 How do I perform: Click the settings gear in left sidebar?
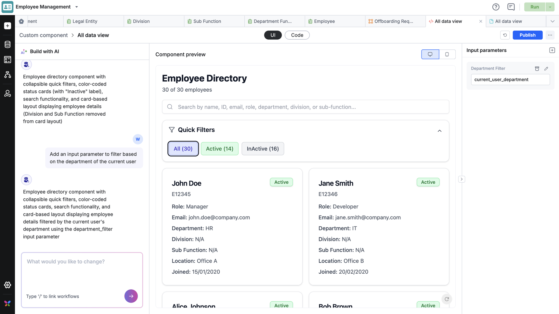7,285
